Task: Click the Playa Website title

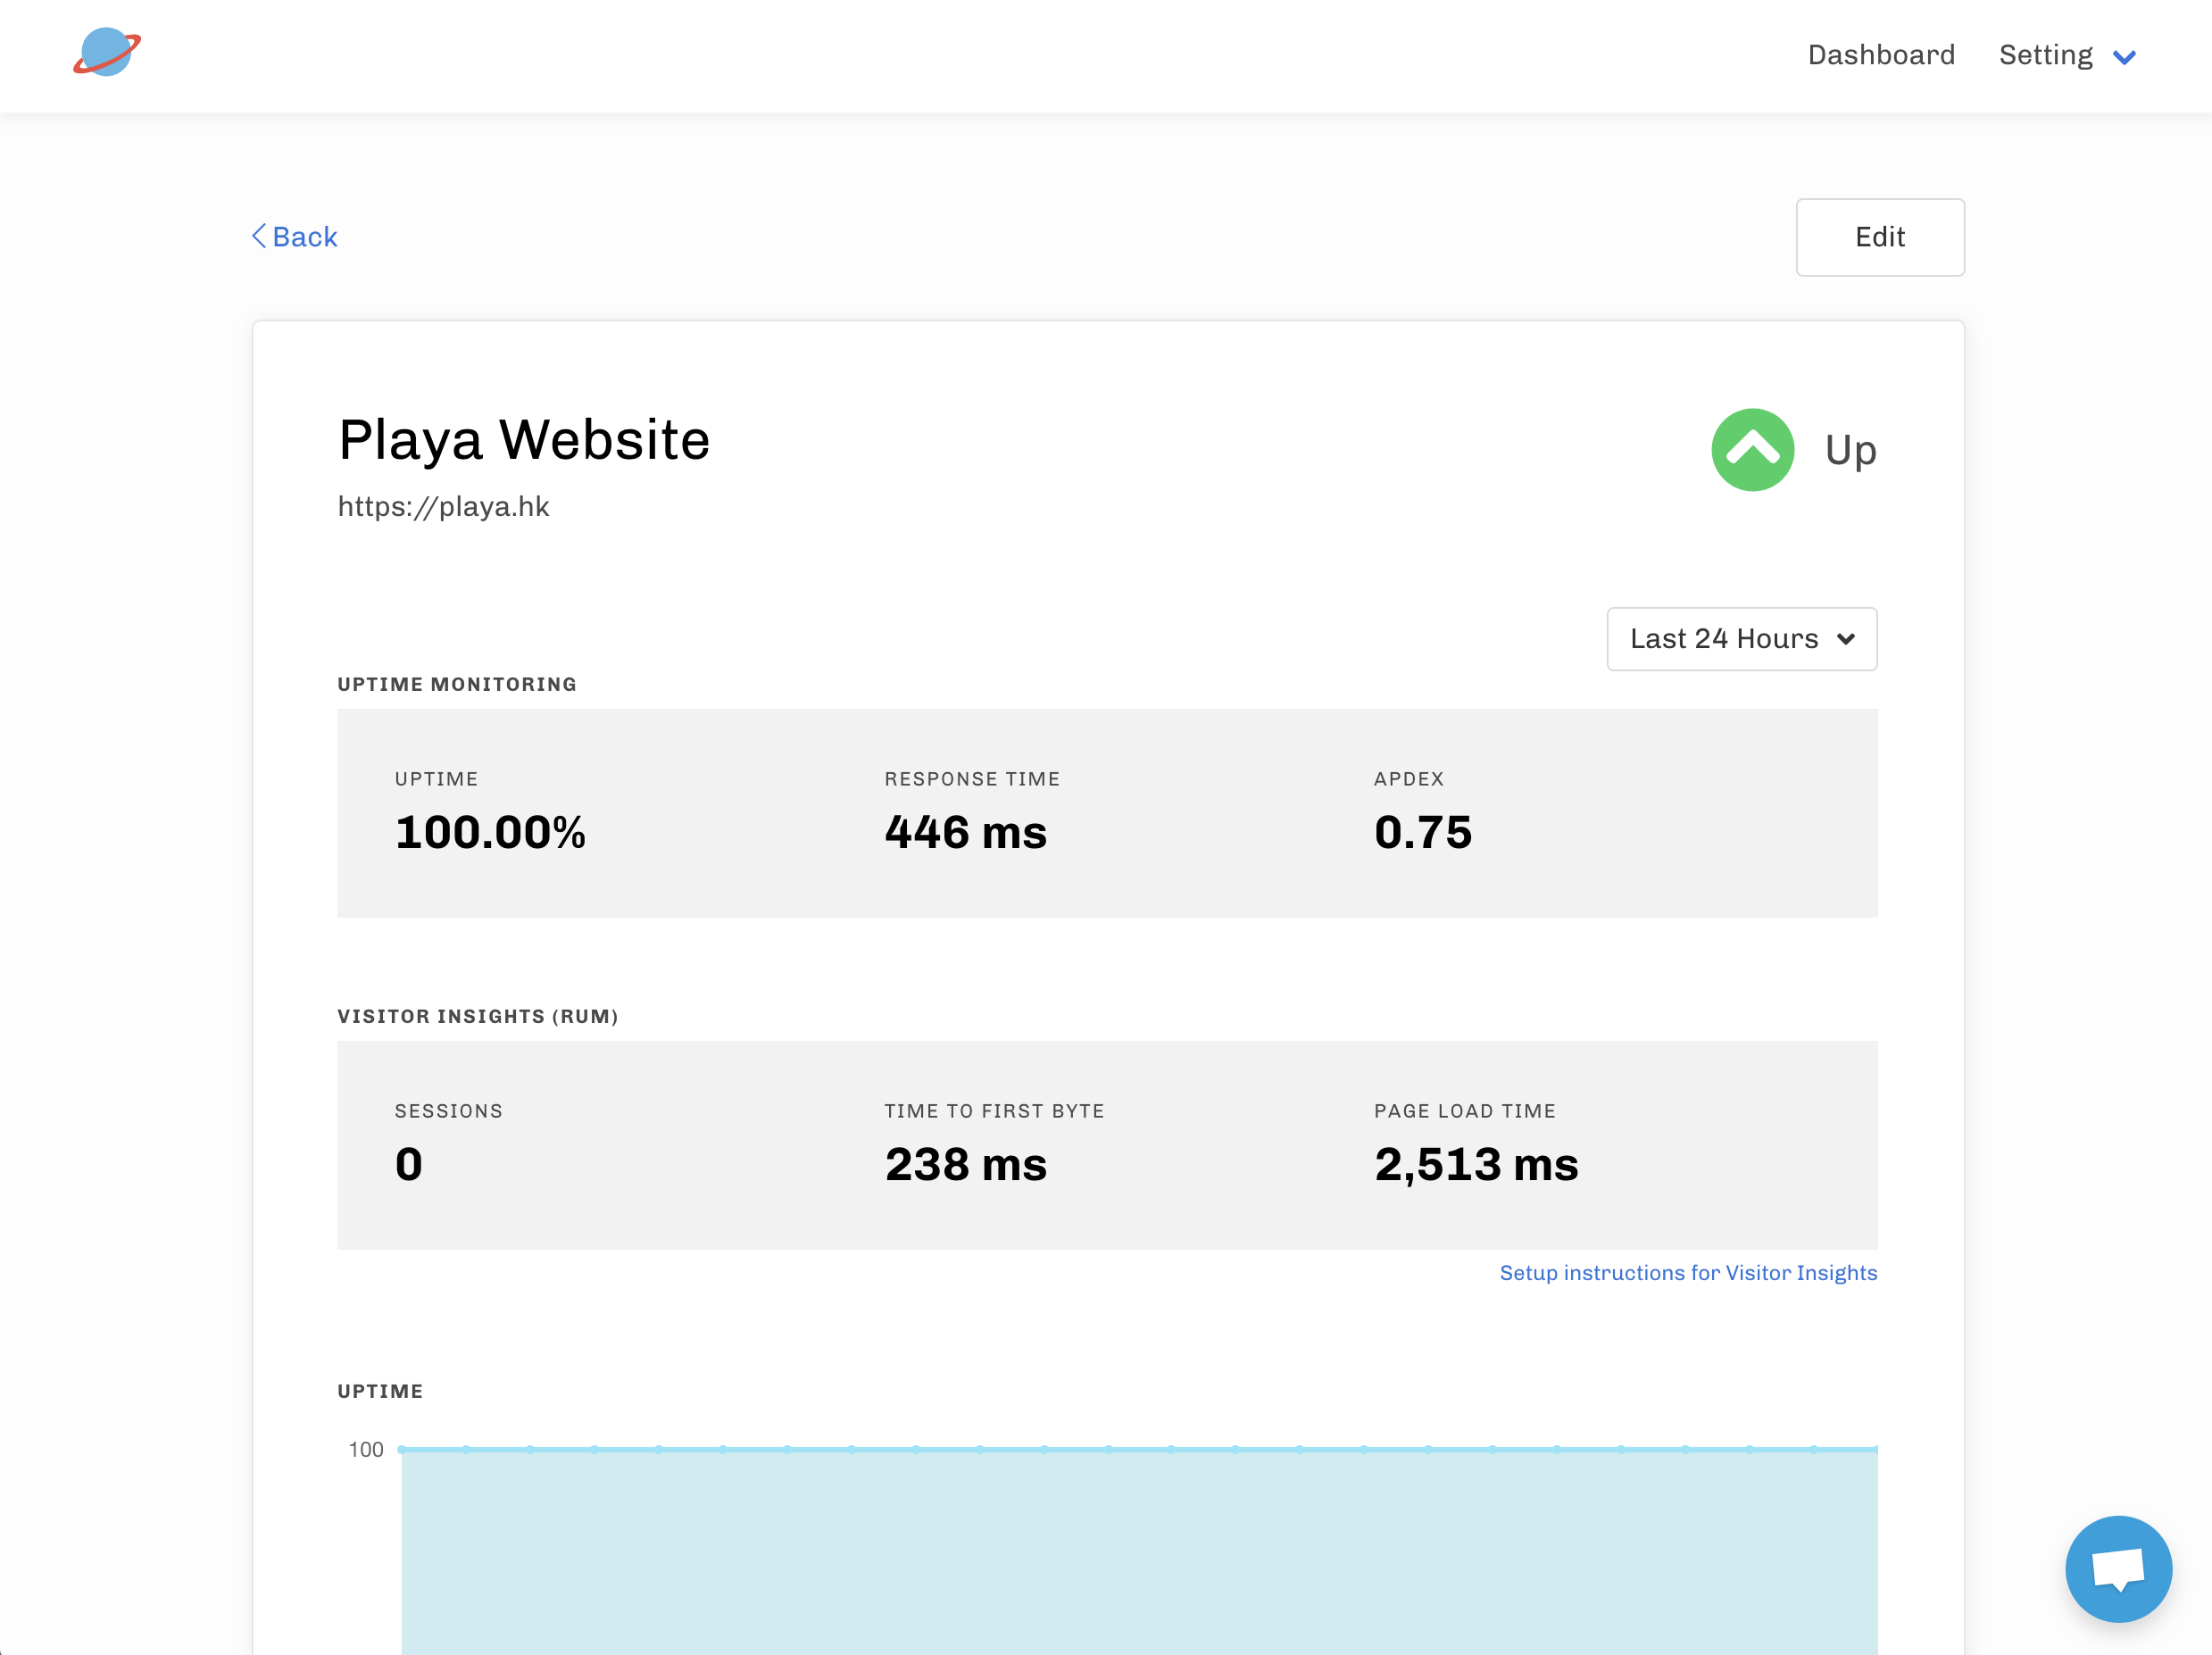Action: (524, 440)
